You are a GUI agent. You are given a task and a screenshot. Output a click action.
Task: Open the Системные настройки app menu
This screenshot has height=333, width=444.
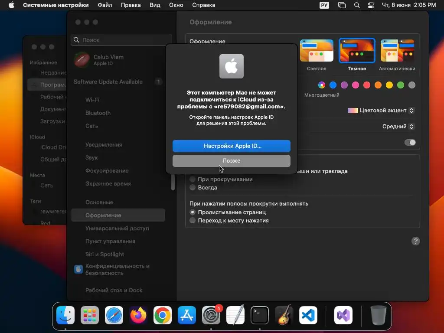[56, 5]
